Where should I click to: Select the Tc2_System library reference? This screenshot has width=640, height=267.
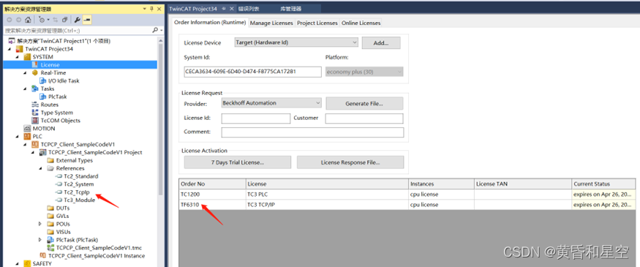79,184
